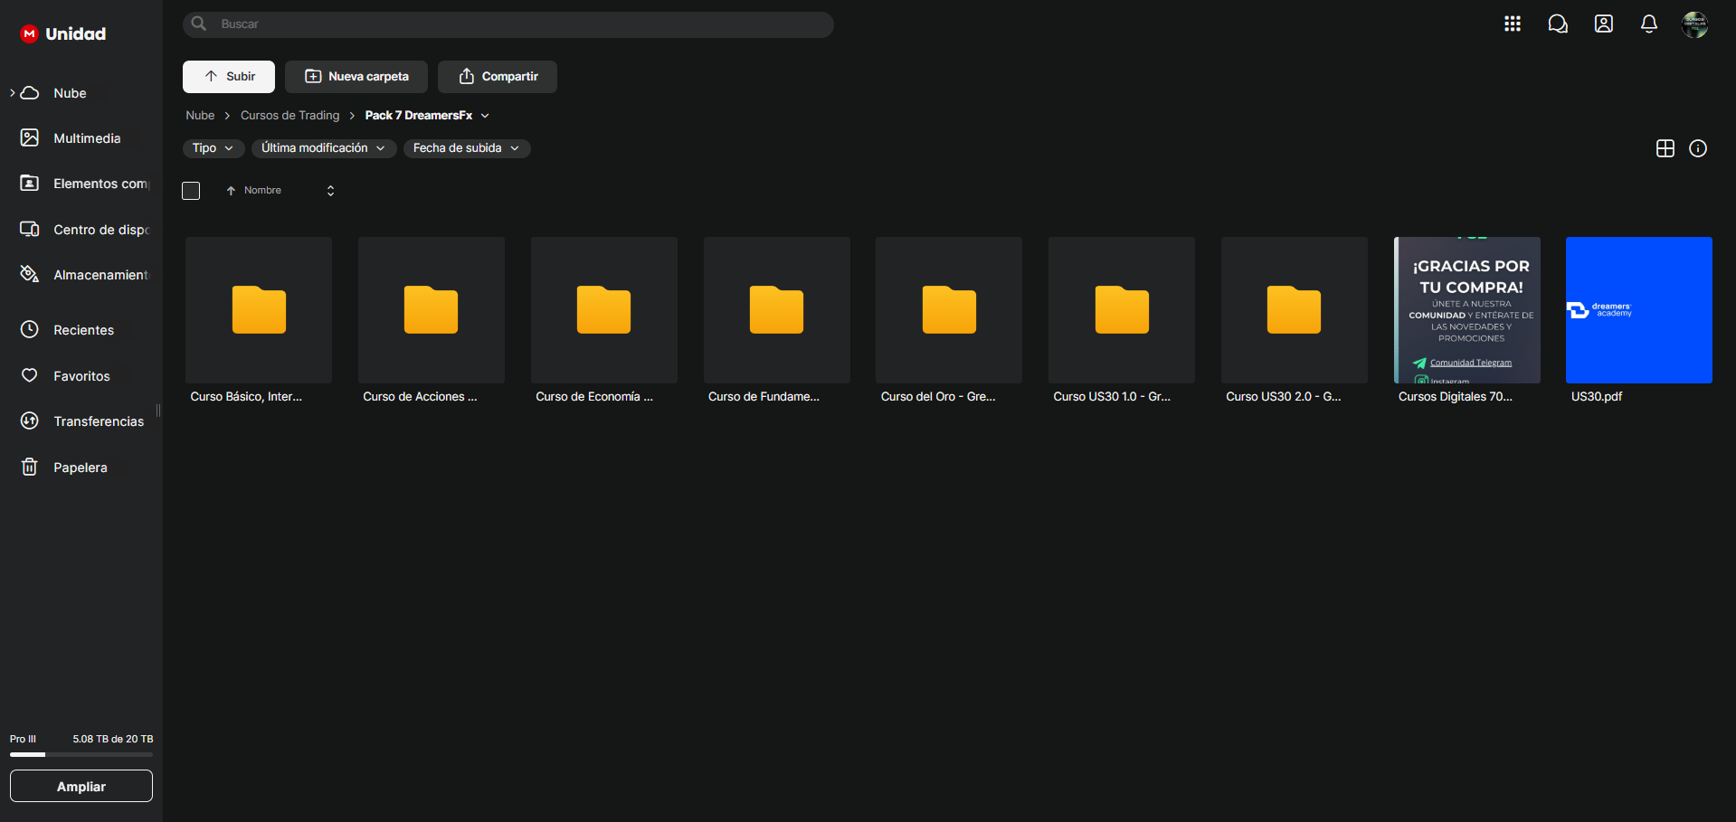Expand the Fecha de subida filter
1736x822 pixels.
(466, 148)
